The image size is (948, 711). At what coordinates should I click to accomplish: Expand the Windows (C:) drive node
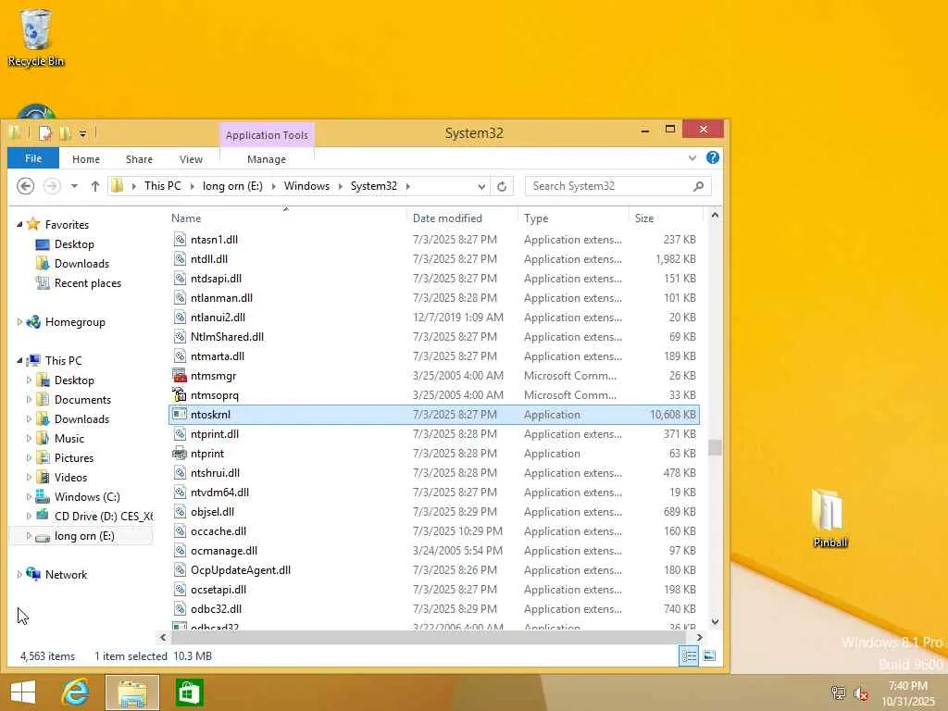[29, 496]
